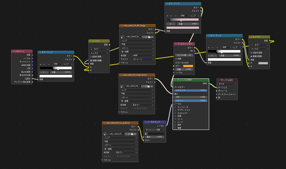
Task: Open folder icon in rusty_metal_04_nor_gl_2k.exr node
Action: click(132, 134)
